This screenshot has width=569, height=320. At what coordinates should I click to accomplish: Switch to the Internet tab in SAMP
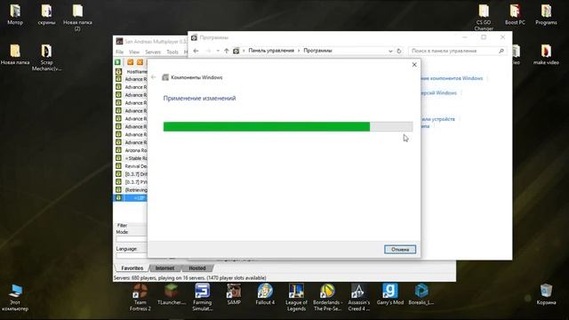[x=164, y=268]
